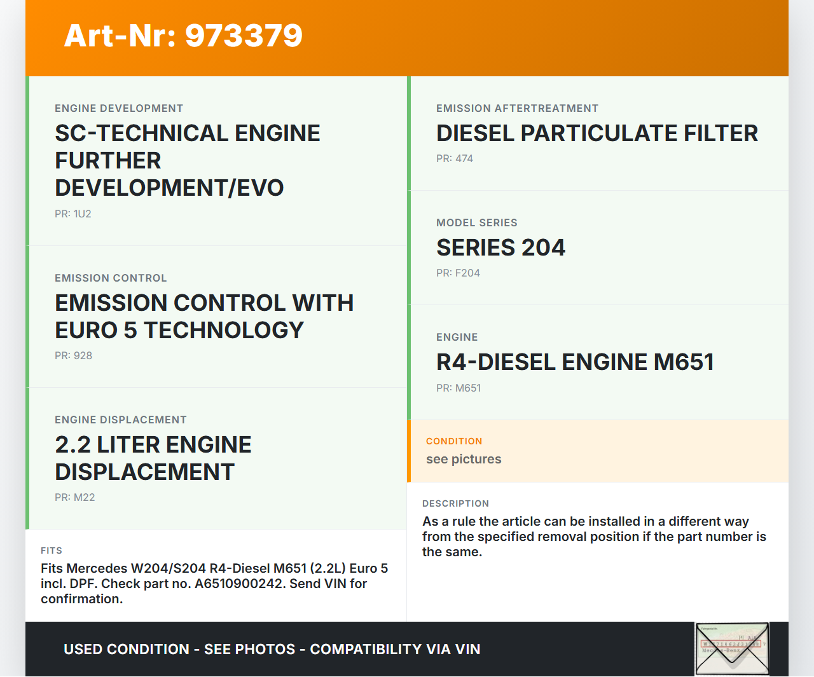Image resolution: width=814 pixels, height=677 pixels.
Task: Select the 2.2 Liter Engine Displacement heading
Action: tap(153, 458)
